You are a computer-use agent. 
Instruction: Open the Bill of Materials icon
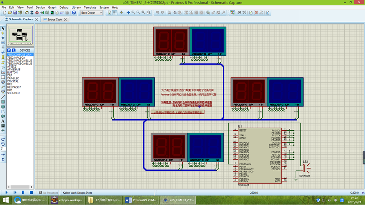(57, 13)
